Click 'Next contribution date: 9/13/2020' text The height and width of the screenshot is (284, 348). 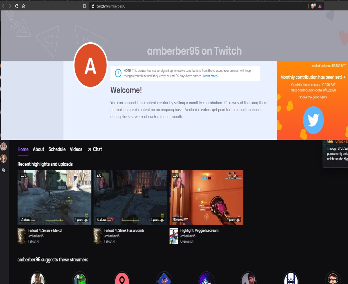point(313,90)
